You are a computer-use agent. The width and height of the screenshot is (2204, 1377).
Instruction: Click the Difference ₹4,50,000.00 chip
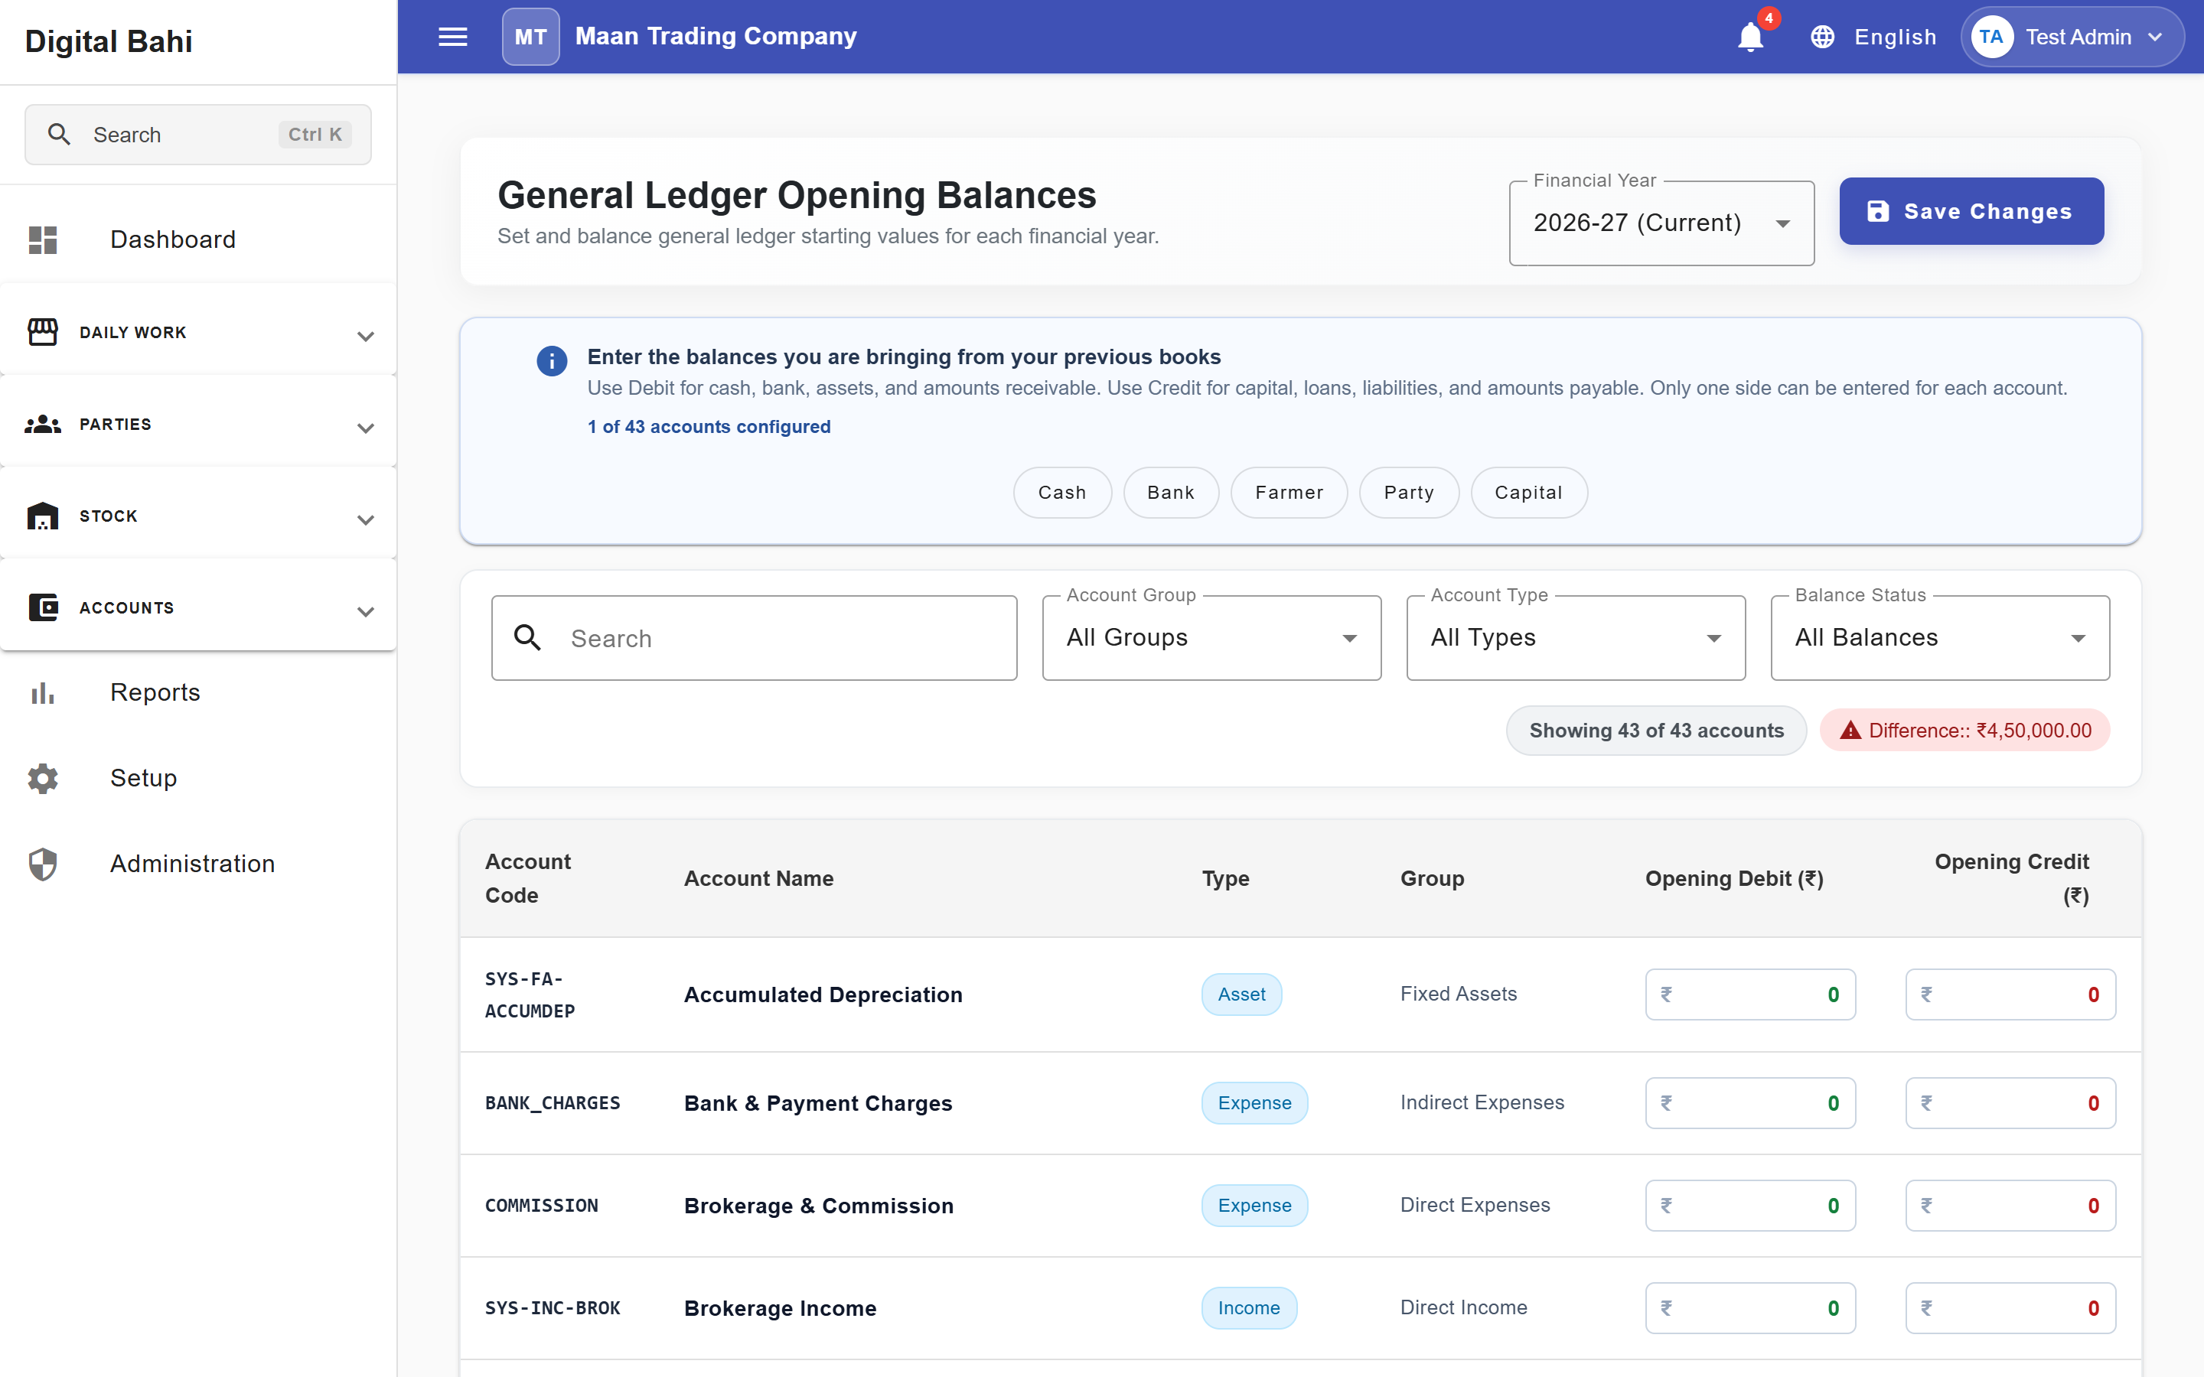click(1964, 731)
